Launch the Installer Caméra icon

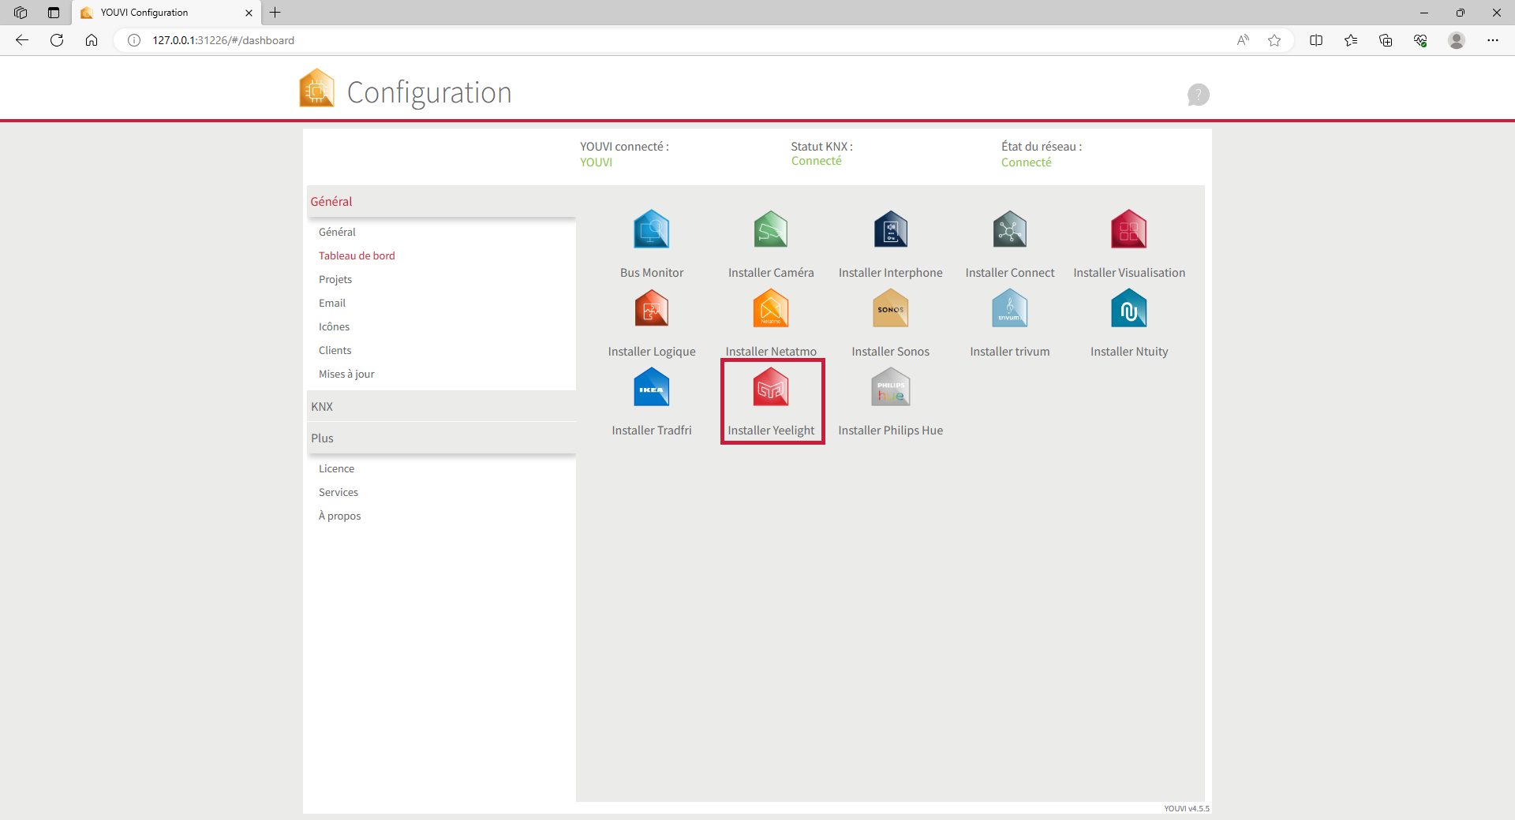point(771,229)
